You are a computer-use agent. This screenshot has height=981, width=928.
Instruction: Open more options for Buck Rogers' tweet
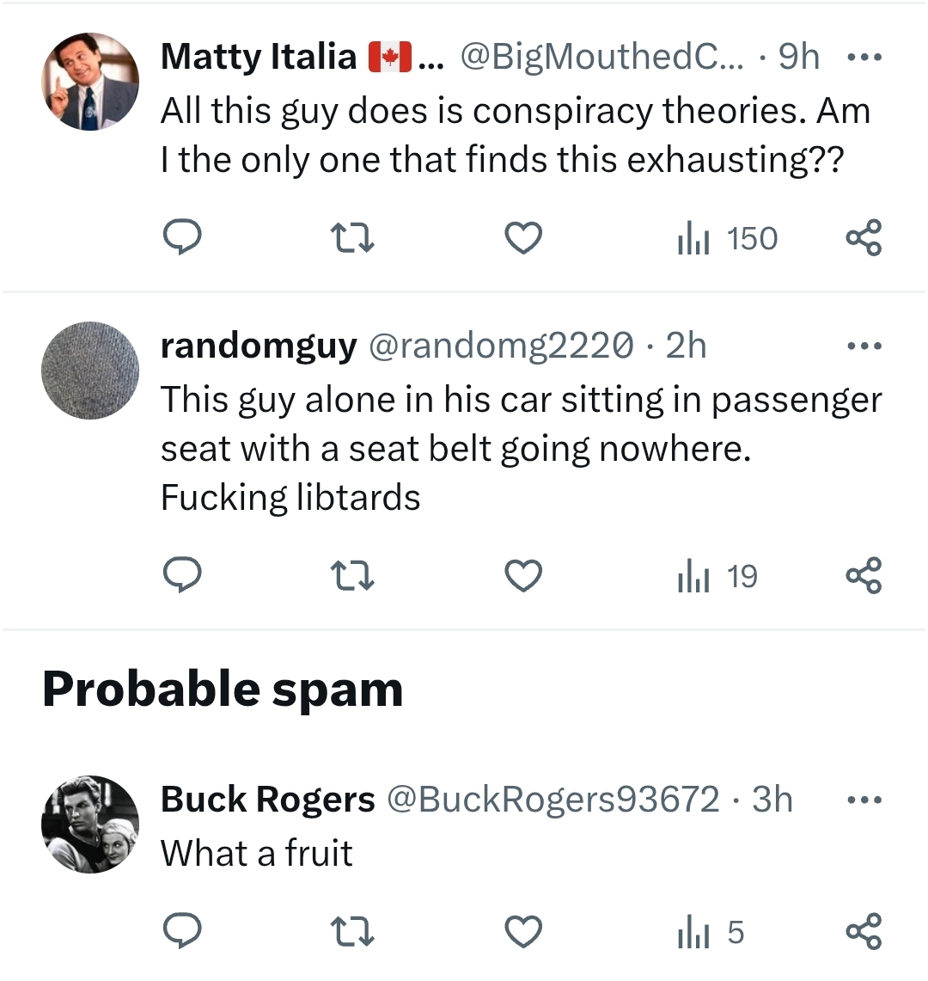tap(864, 800)
